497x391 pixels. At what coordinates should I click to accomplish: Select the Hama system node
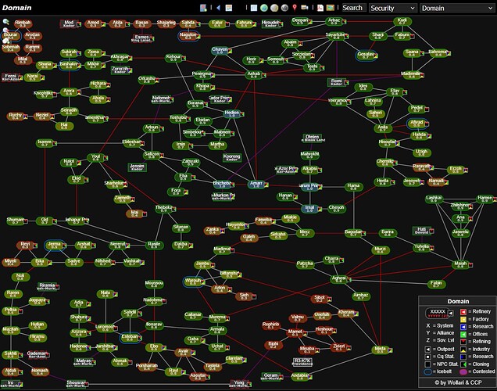[353, 186]
